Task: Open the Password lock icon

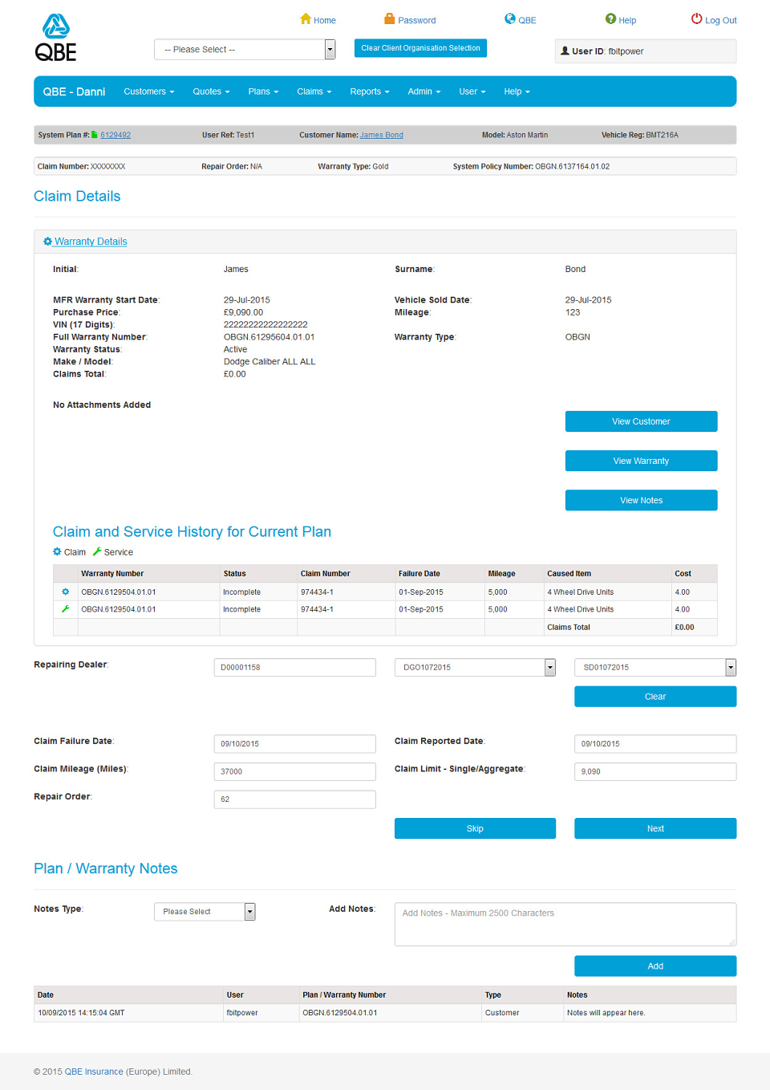Action: click(390, 18)
